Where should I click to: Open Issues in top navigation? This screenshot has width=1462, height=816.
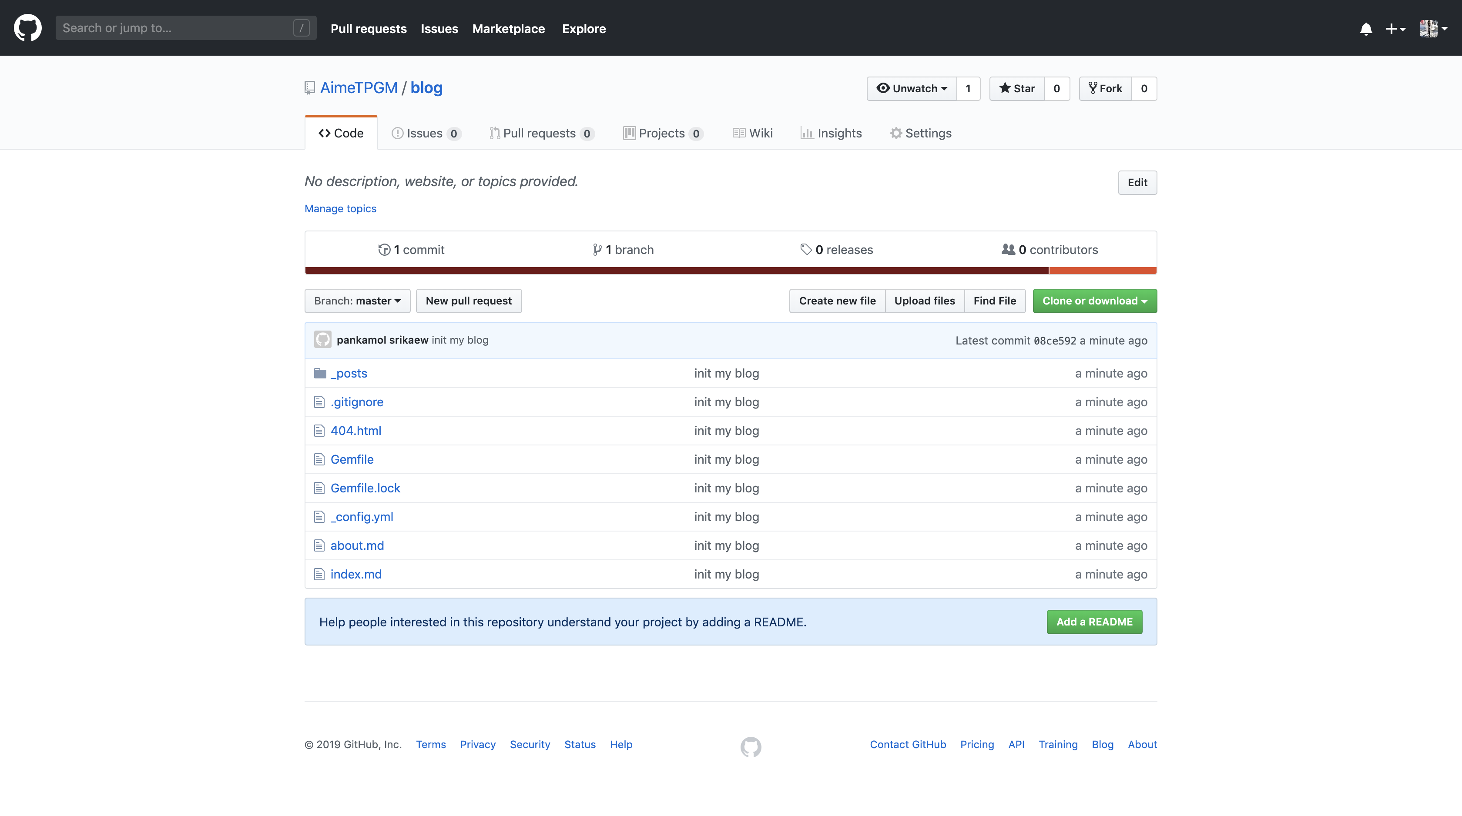pyautogui.click(x=439, y=29)
